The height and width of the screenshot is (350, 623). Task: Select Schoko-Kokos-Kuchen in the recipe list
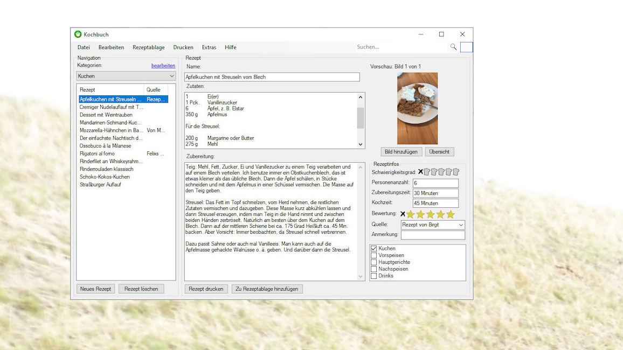pyautogui.click(x=105, y=177)
